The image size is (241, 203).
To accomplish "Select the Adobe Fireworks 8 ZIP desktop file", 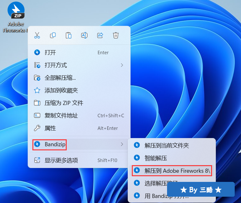I will click(16, 17).
